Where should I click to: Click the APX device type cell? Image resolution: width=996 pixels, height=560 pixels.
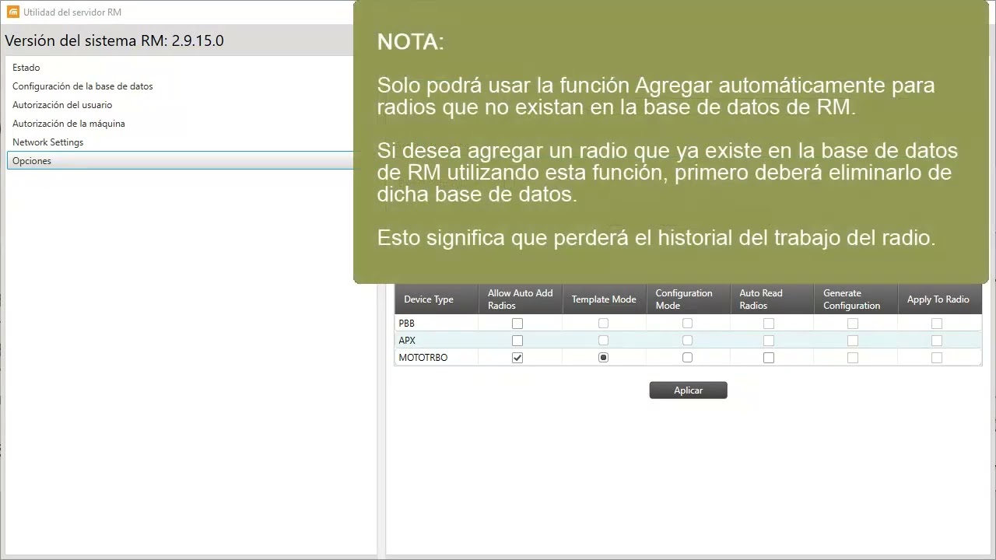[437, 341]
